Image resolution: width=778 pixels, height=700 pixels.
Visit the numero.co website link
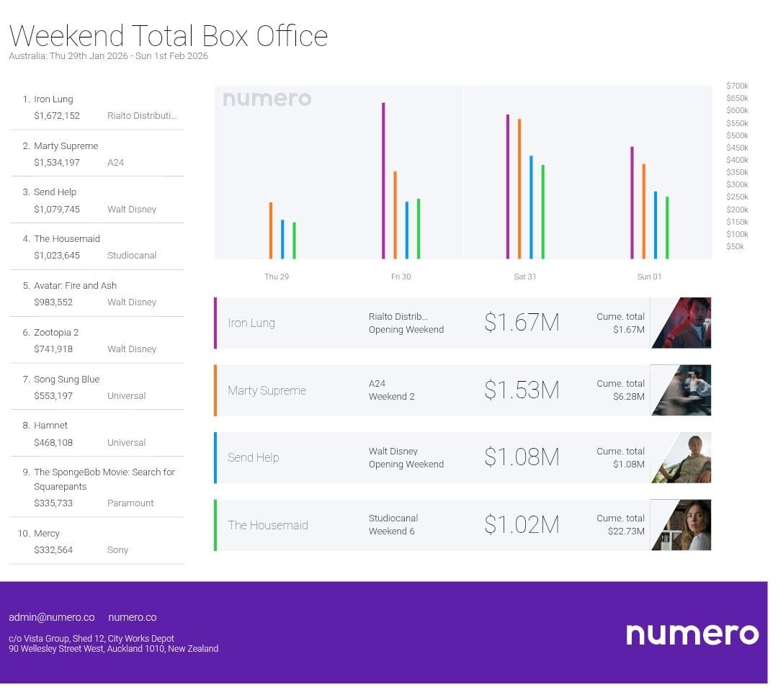[x=132, y=617]
